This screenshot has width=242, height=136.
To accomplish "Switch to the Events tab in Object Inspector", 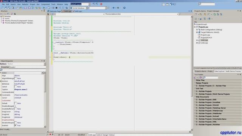I will coord(12,67).
